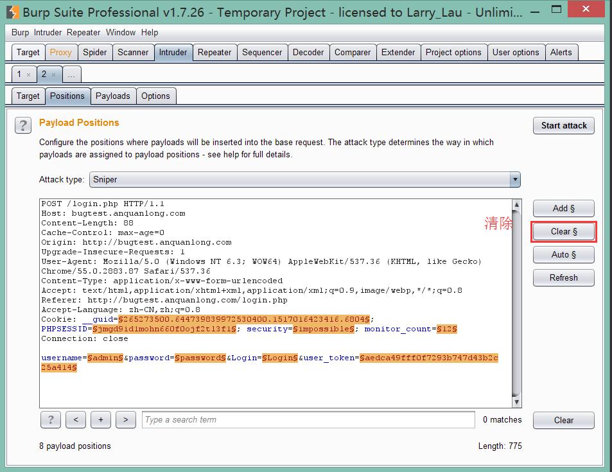Click the Auto § button
The height and width of the screenshot is (472, 612).
[564, 255]
